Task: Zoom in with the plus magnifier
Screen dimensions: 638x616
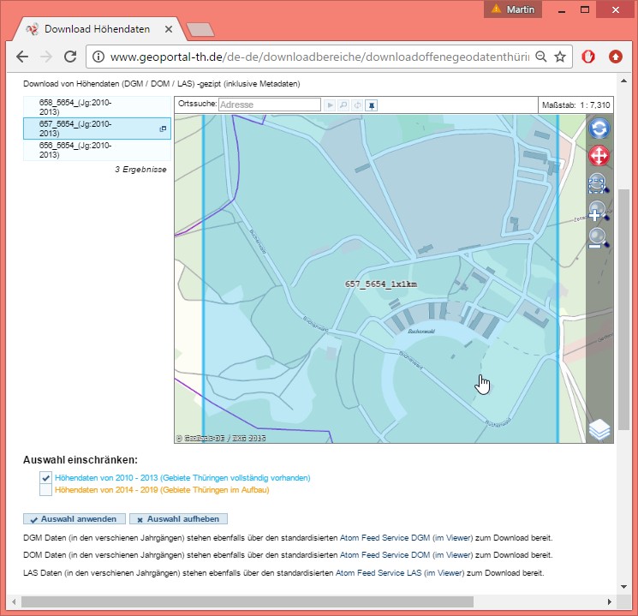Action: 598,211
